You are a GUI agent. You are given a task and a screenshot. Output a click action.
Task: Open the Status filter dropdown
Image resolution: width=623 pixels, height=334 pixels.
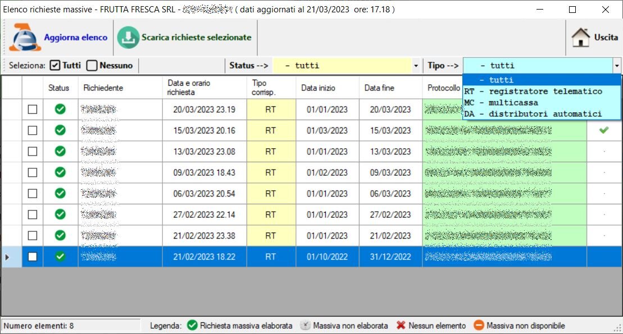[416, 66]
